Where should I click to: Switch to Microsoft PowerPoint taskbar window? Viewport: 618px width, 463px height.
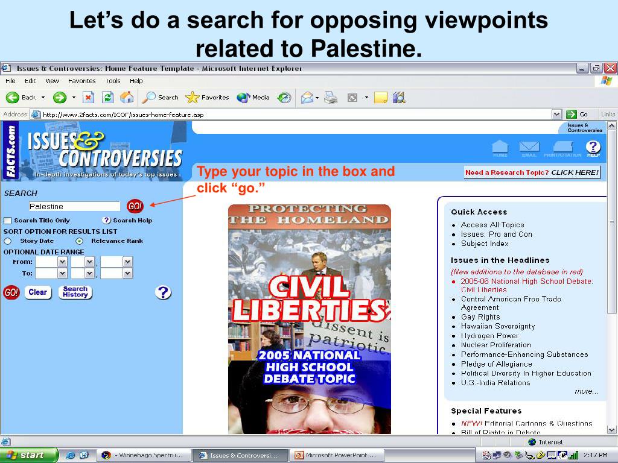click(x=336, y=455)
